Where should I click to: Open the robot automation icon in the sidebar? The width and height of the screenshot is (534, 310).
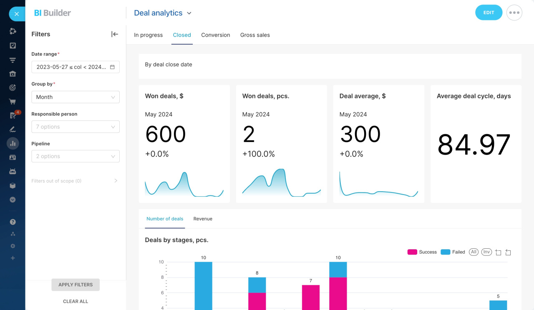[13, 172]
